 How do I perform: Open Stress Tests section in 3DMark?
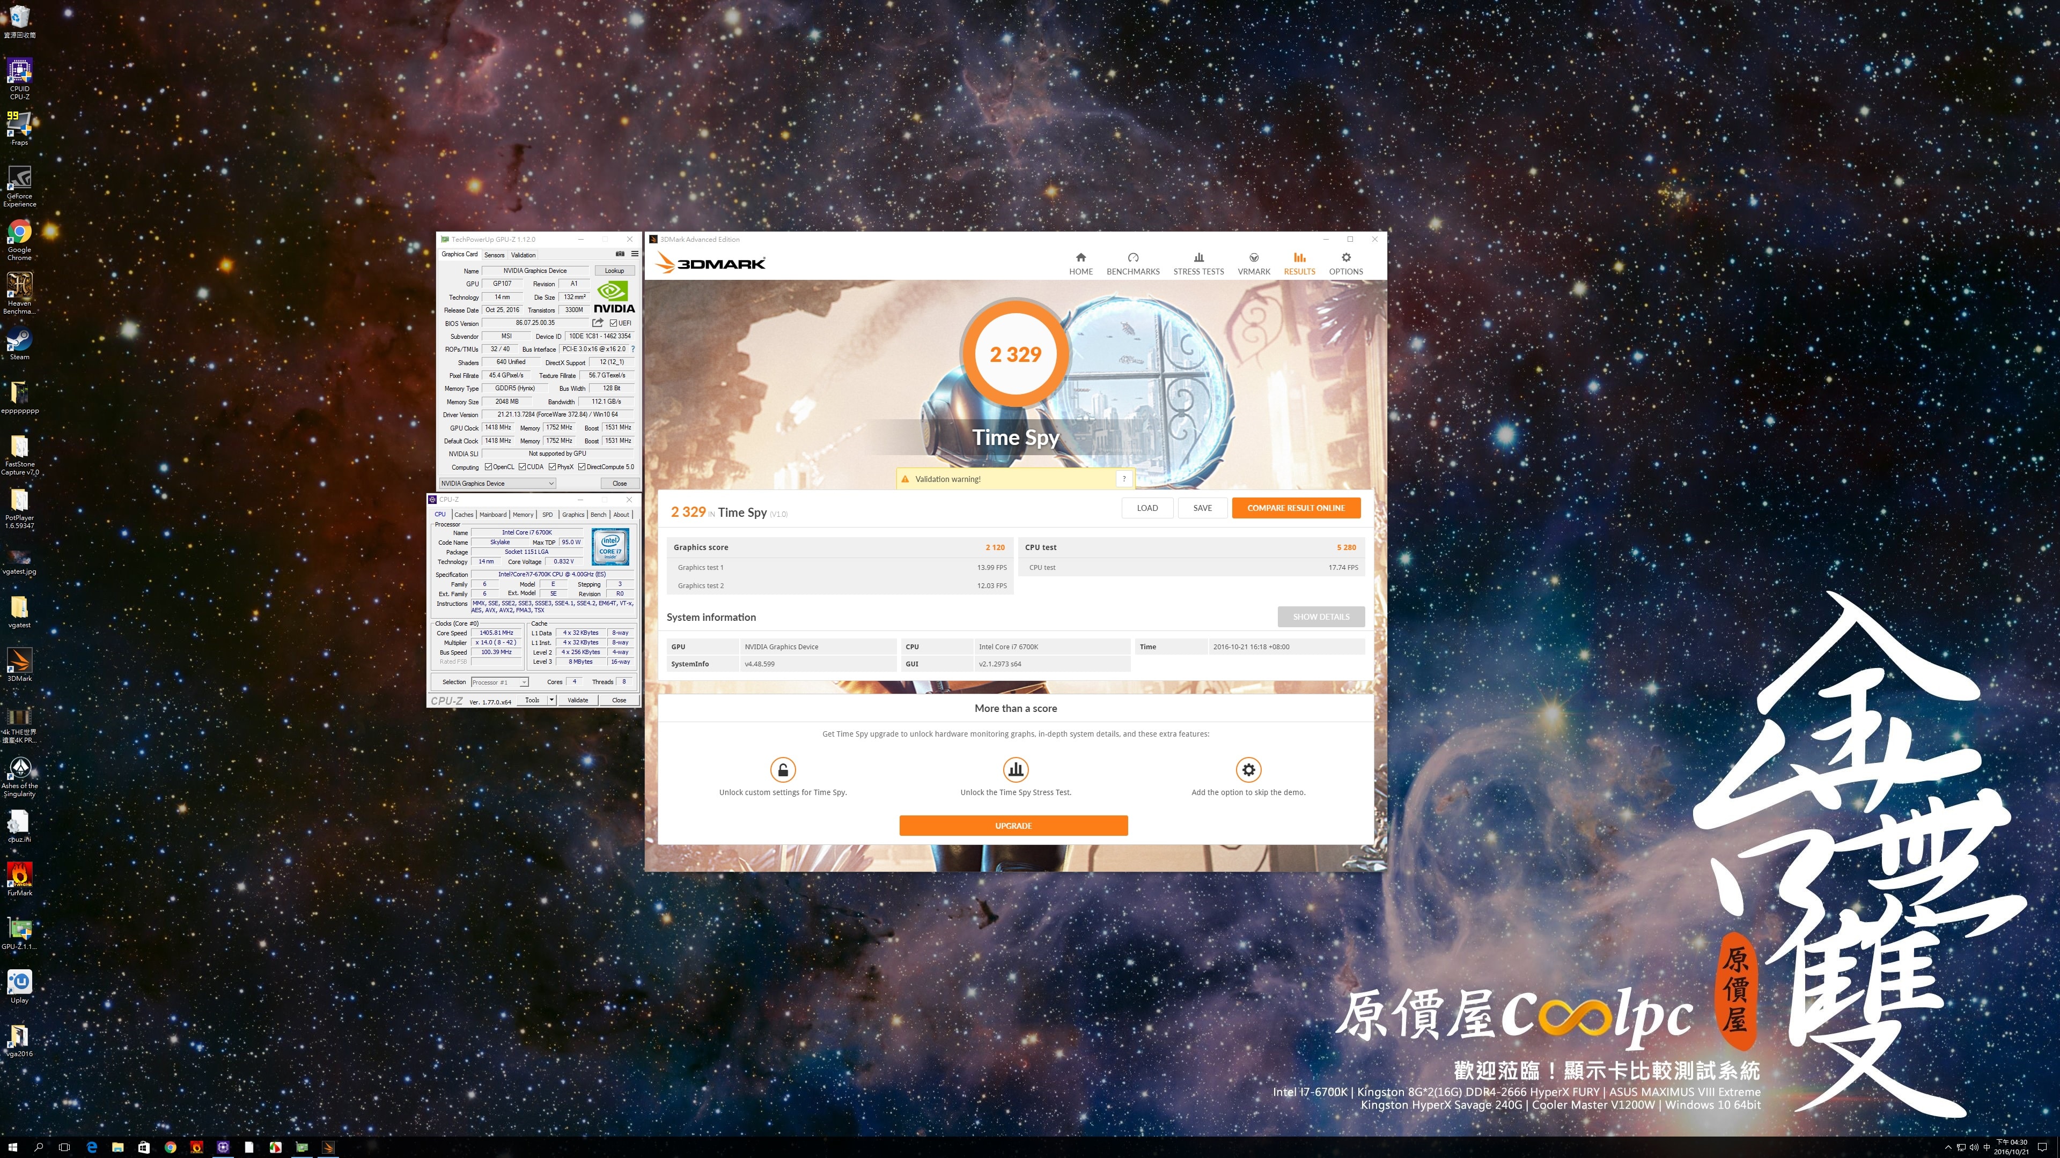pyautogui.click(x=1198, y=263)
